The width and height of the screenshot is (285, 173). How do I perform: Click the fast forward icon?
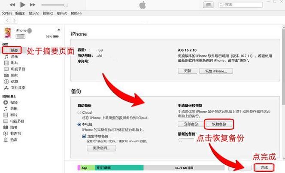[x=33, y=5]
